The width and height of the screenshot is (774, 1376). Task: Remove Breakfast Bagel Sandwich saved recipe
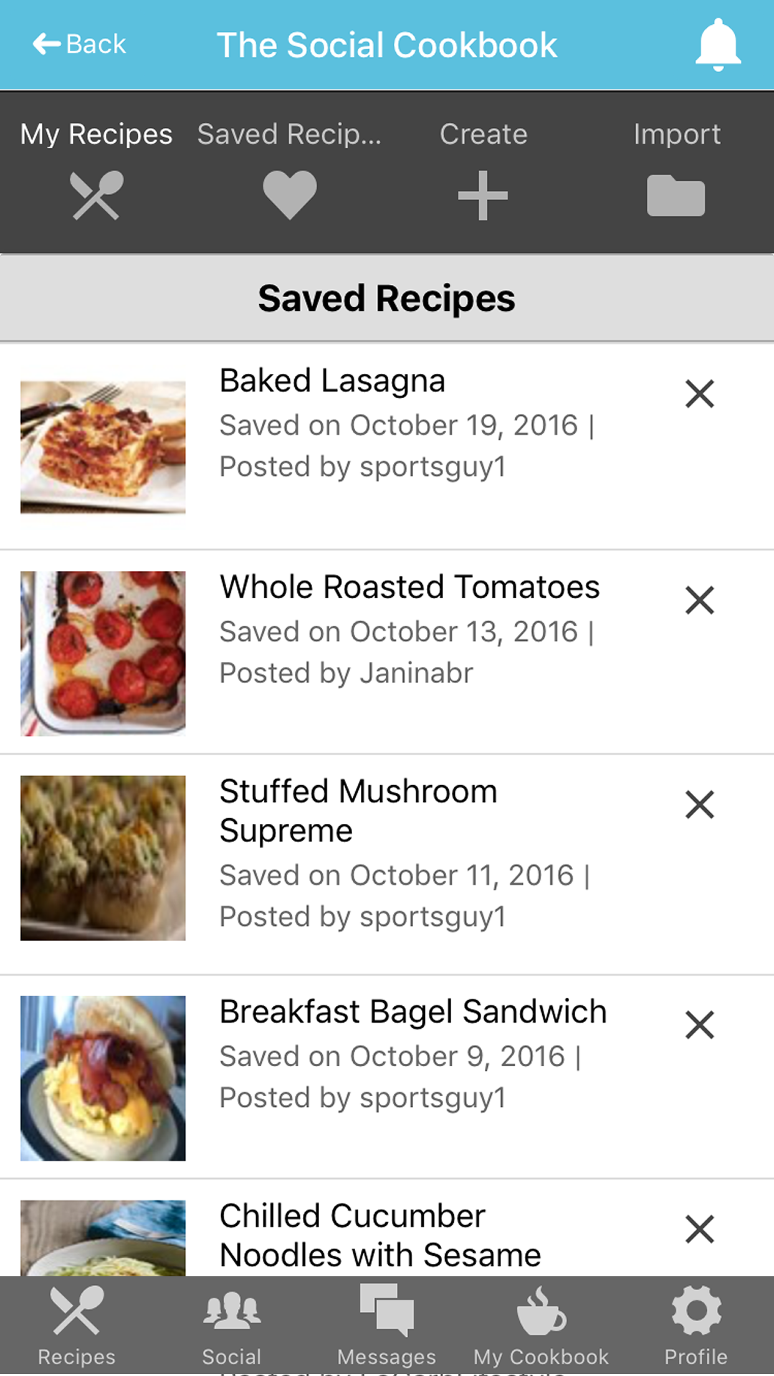tap(699, 1025)
